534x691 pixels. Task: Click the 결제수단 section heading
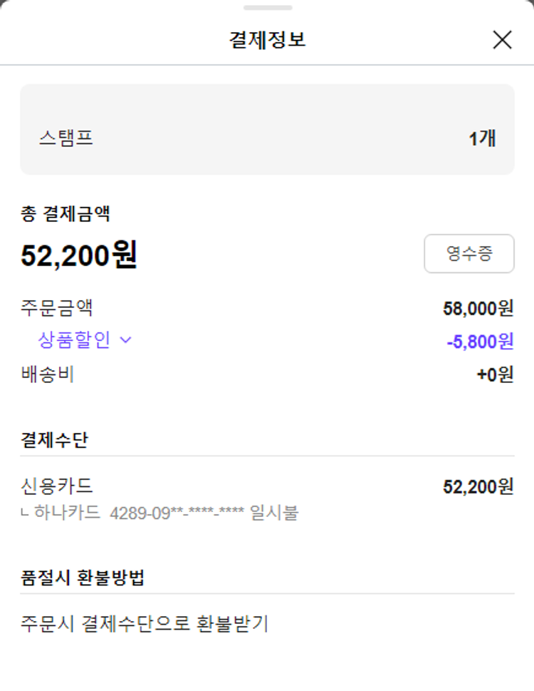54,440
